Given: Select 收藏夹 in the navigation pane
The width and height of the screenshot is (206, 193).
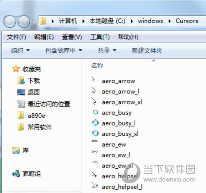Looking at the screenshot, I should (32, 69).
